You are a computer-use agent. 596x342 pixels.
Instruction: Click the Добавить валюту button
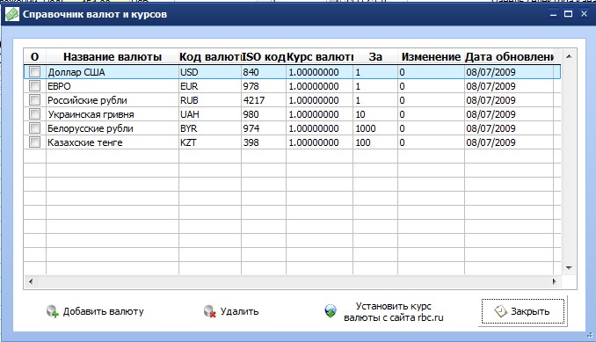coord(95,311)
